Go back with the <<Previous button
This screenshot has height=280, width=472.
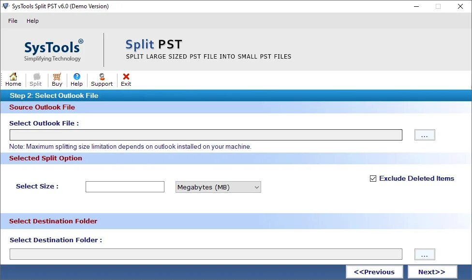(374, 272)
